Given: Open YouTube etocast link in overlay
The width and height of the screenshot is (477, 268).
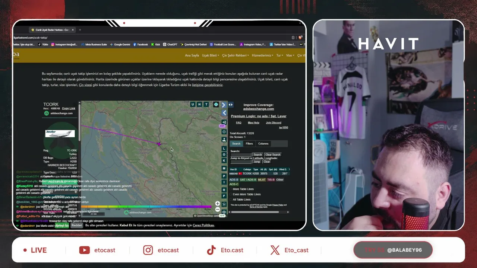Looking at the screenshot, I should coord(97,250).
